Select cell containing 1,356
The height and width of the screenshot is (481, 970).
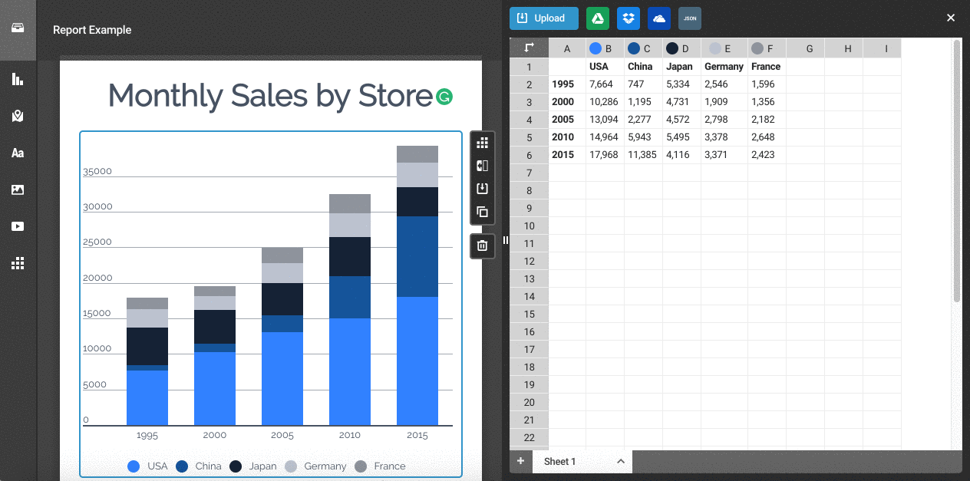(x=767, y=102)
